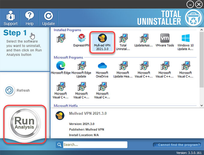The height and width of the screenshot is (155, 204).
Task: Select Microsoft Edge program
Action: tap(61, 68)
